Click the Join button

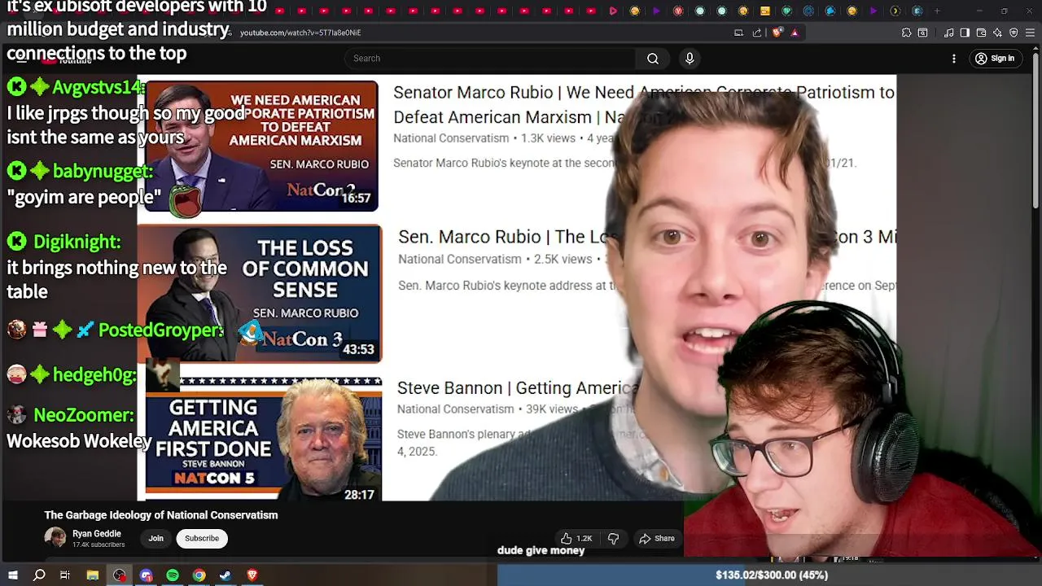click(x=155, y=538)
